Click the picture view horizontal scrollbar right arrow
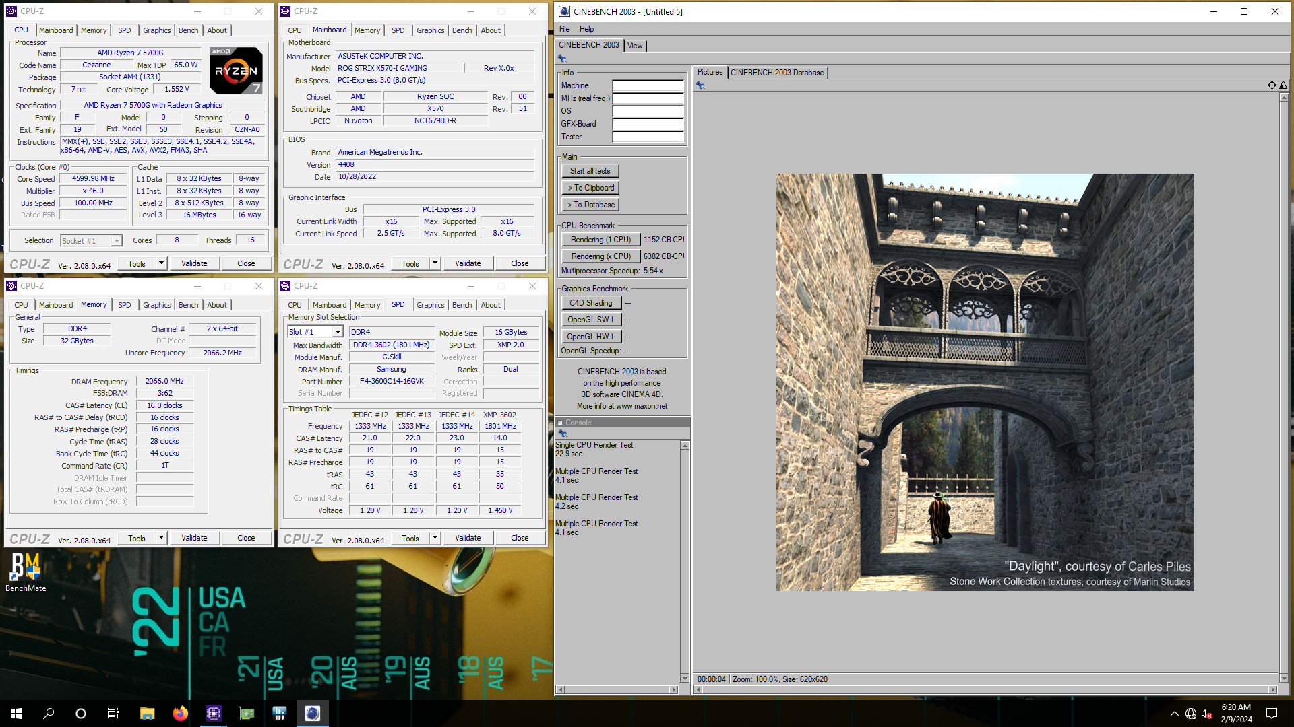1294x727 pixels. [1273, 689]
